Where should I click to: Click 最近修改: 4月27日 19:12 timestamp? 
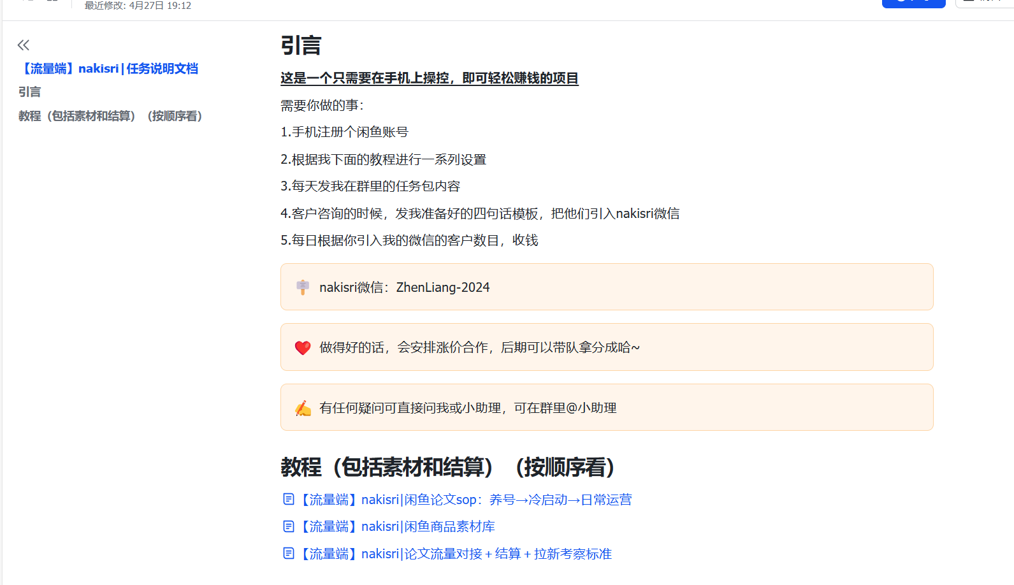pyautogui.click(x=138, y=6)
